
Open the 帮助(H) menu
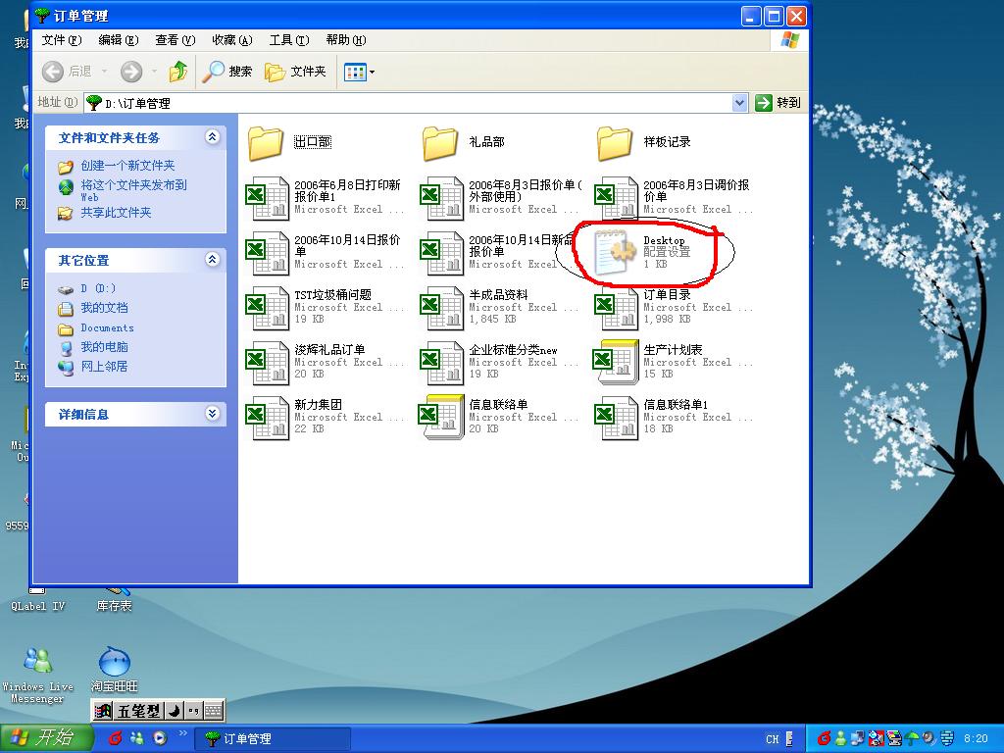coord(346,39)
